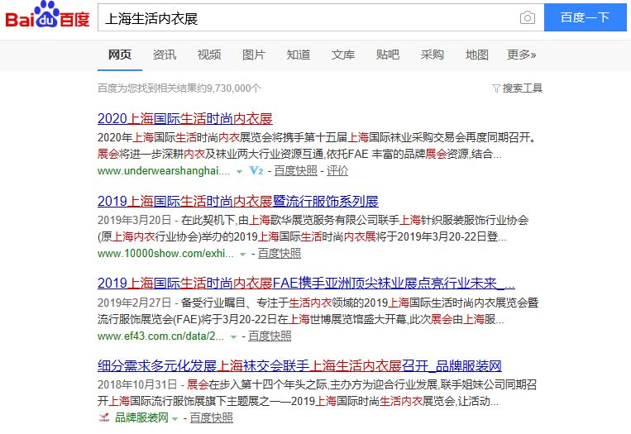This screenshot has width=631, height=434.
Task: Open 百度快照 for 10000show result
Action: (x=280, y=254)
